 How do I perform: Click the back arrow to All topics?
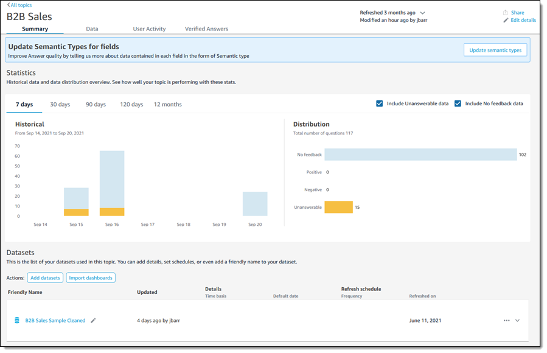pos(9,5)
